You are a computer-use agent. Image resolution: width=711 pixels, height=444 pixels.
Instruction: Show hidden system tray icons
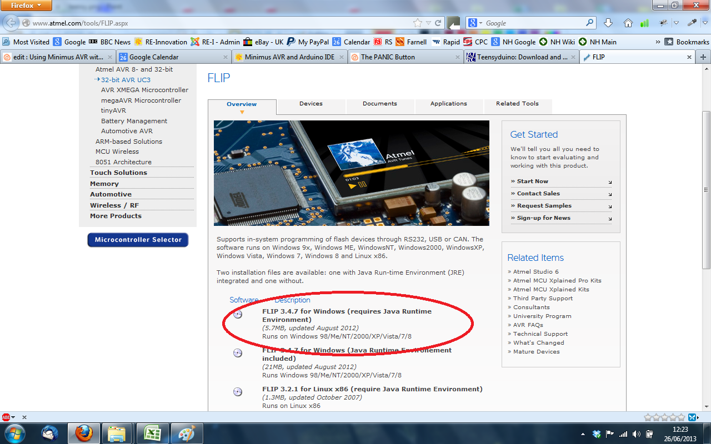[x=583, y=434]
